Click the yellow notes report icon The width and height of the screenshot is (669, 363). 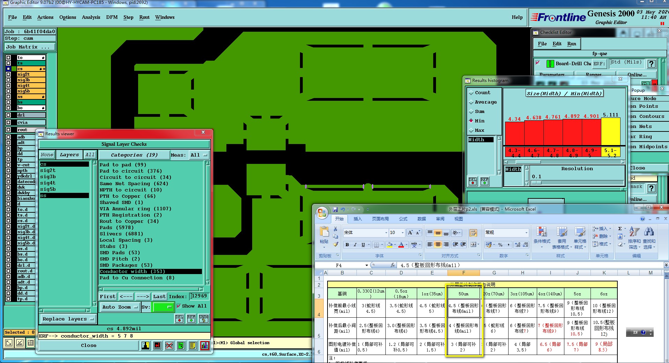click(193, 346)
